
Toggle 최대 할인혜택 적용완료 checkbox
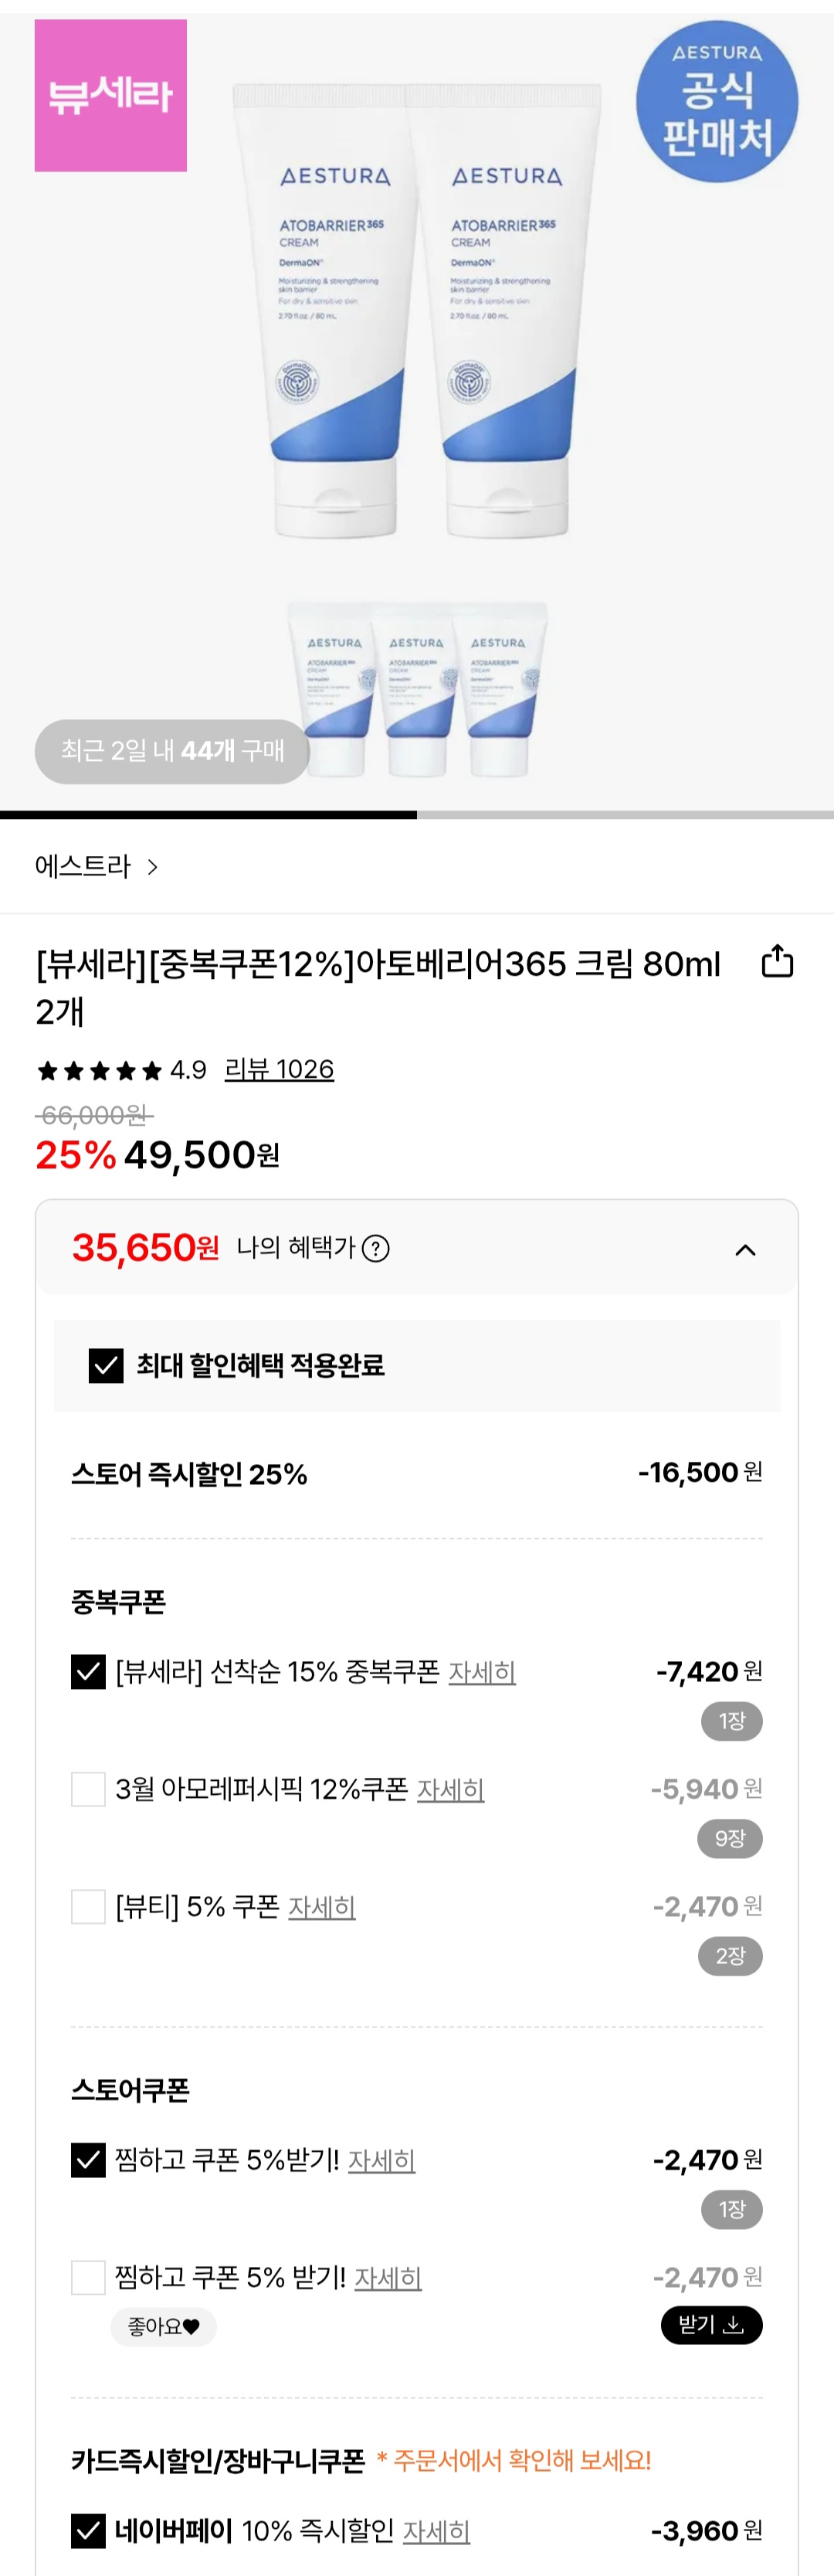click(106, 1365)
